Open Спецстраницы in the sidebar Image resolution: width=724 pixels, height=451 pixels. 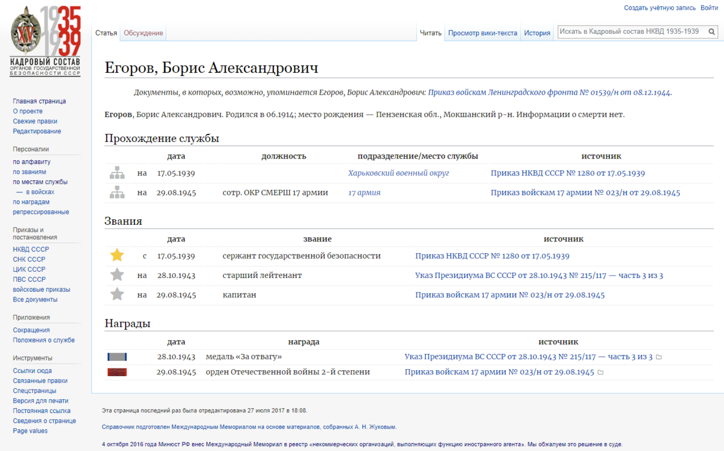tap(35, 391)
